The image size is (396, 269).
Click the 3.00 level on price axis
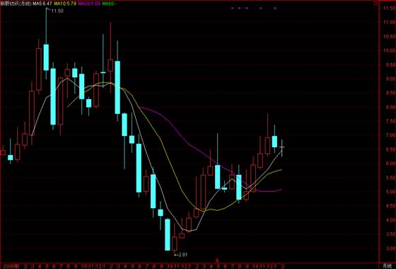point(390,248)
